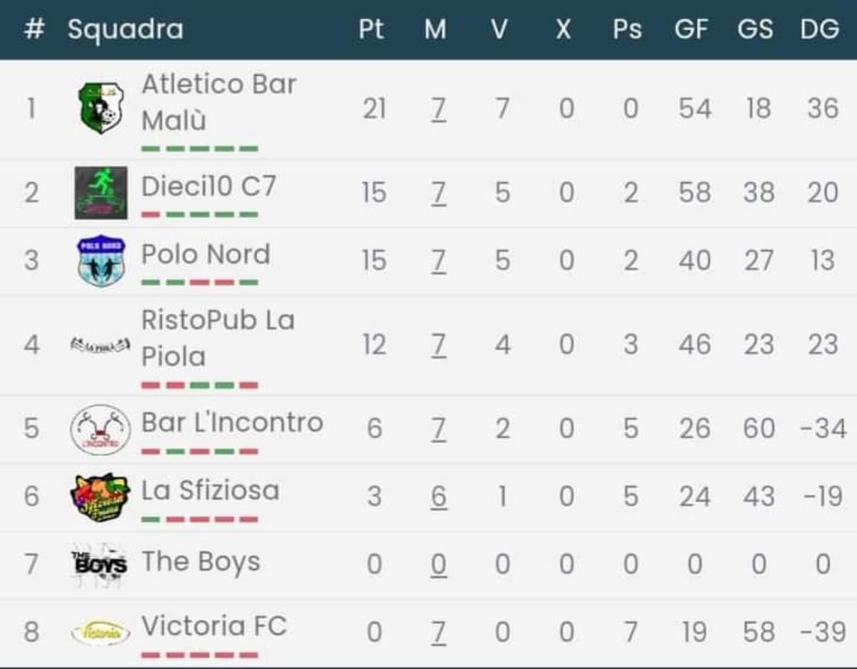The width and height of the screenshot is (857, 669).
Task: Click the Squadra column header
Action: pyautogui.click(x=126, y=29)
